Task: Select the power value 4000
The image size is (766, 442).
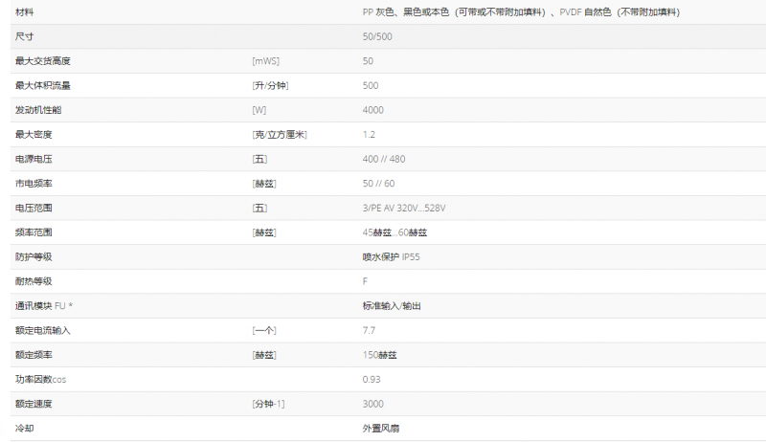Action: coord(372,110)
